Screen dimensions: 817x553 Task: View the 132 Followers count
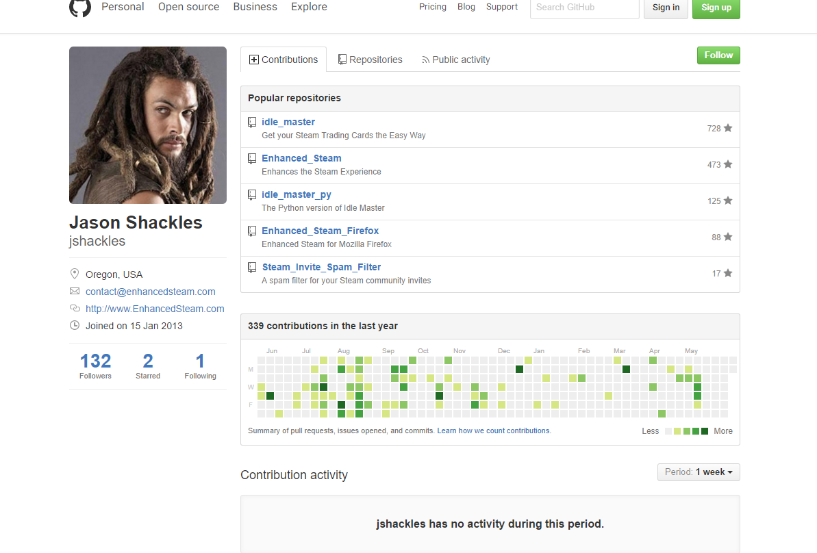(x=95, y=365)
